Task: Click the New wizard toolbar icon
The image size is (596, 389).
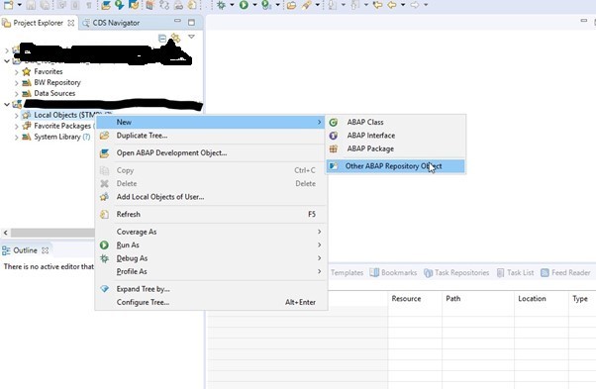Action: 8,5
